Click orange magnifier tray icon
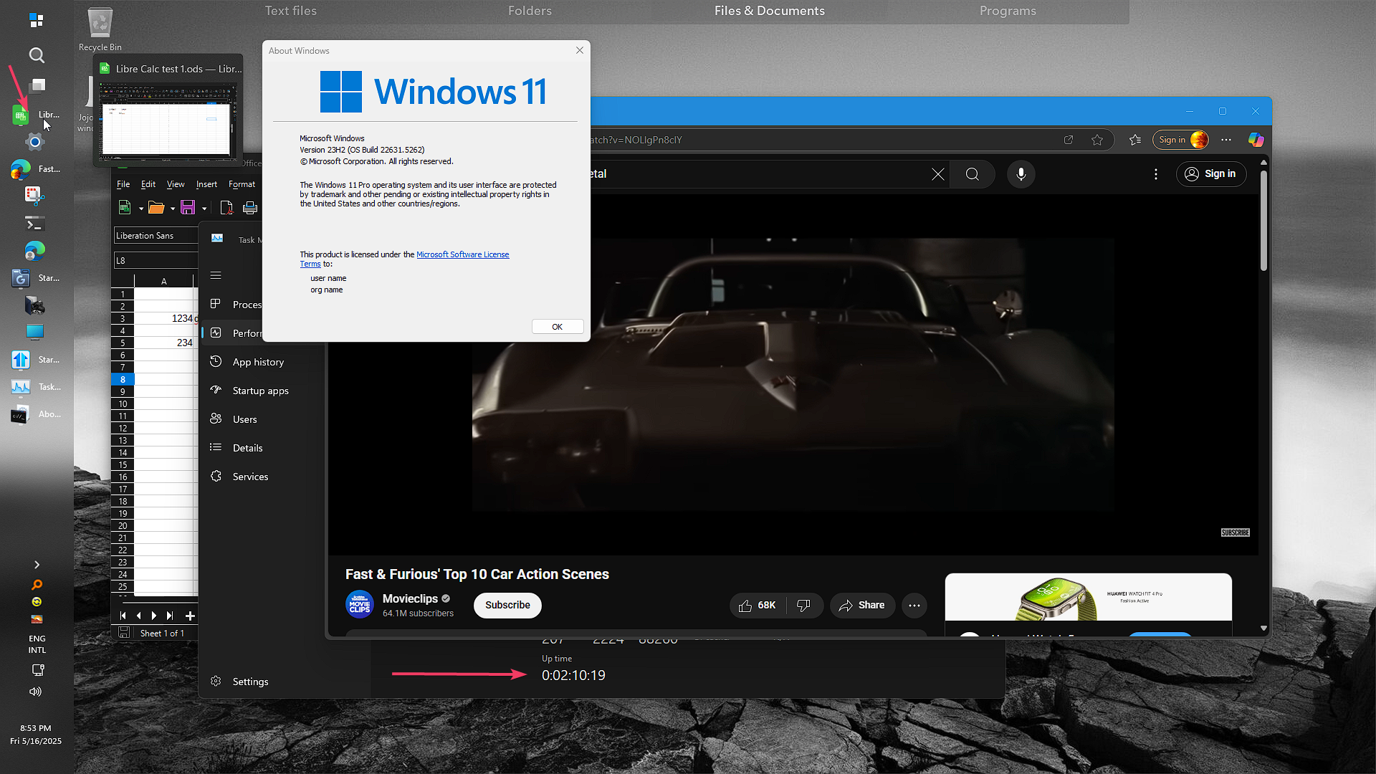The height and width of the screenshot is (774, 1376). pyautogui.click(x=37, y=585)
